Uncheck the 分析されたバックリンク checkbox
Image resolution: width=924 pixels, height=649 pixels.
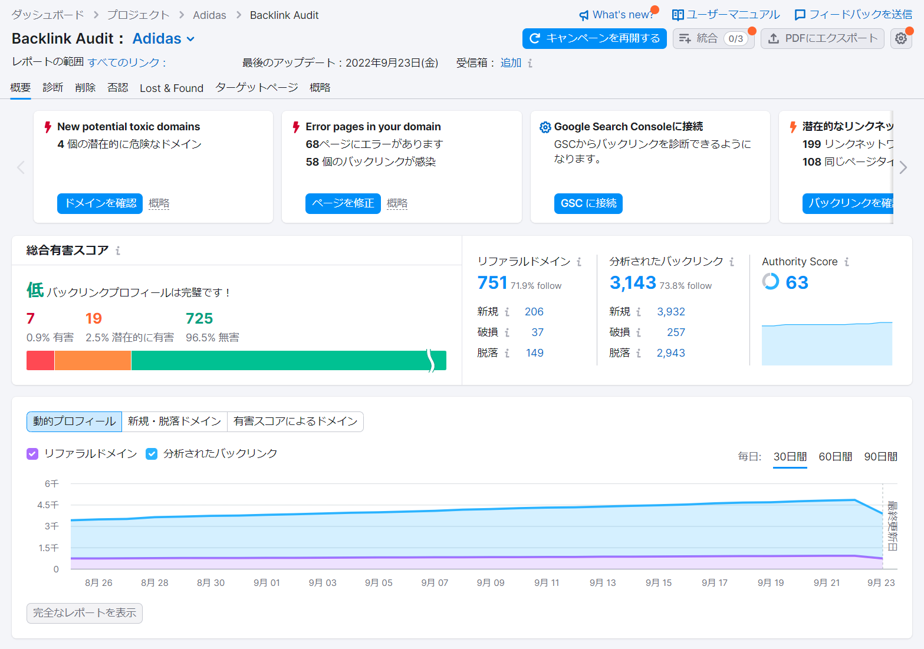coord(152,454)
